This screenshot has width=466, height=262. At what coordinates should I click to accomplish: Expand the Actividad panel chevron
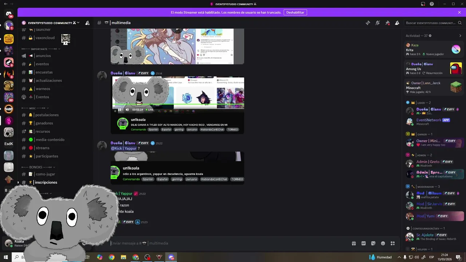(x=460, y=36)
